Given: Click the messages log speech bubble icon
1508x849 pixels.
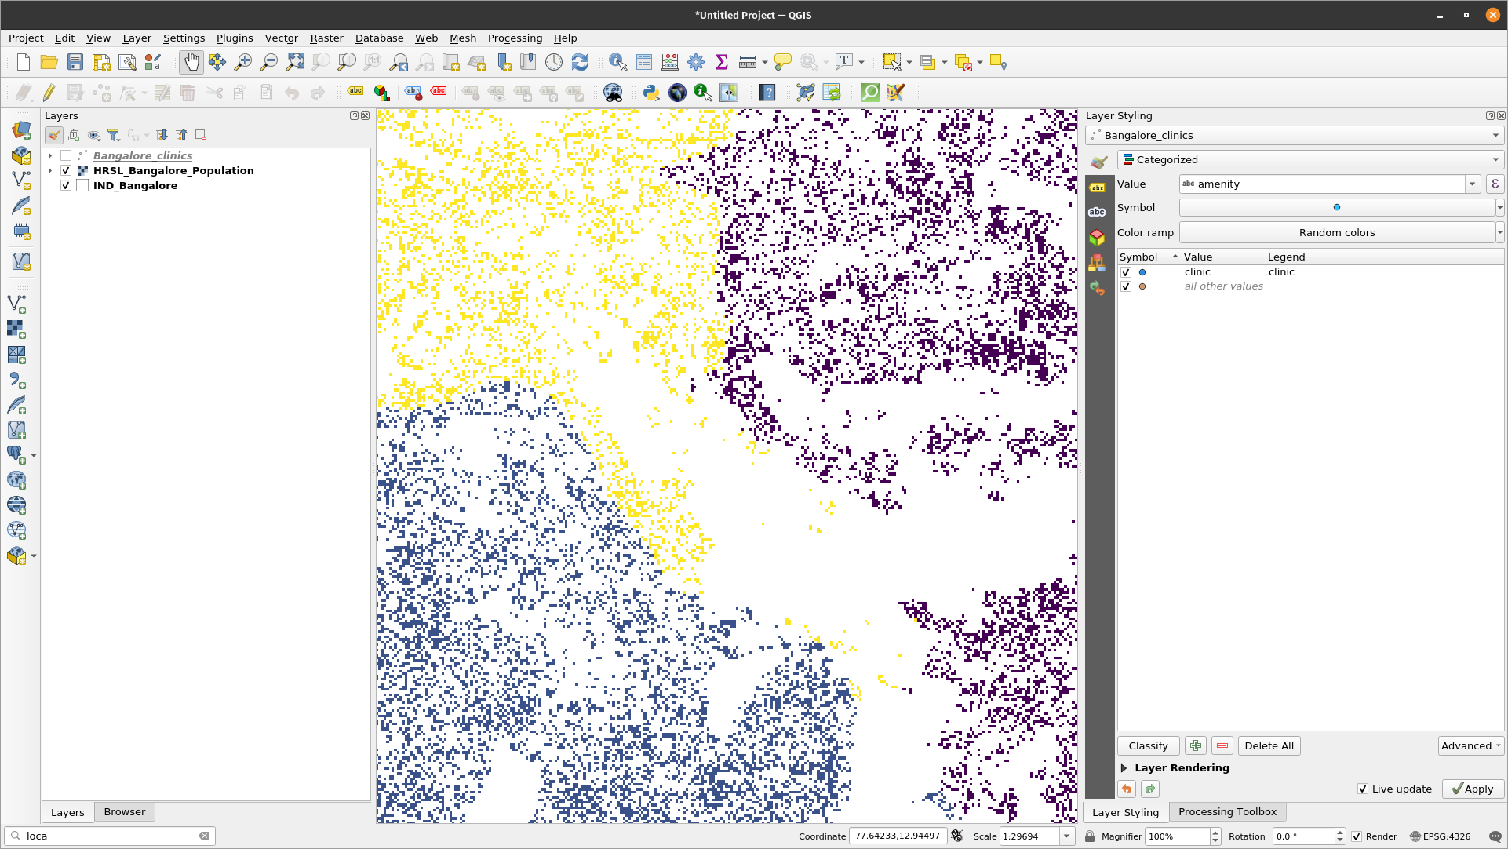Looking at the screenshot, I should click(x=1495, y=836).
